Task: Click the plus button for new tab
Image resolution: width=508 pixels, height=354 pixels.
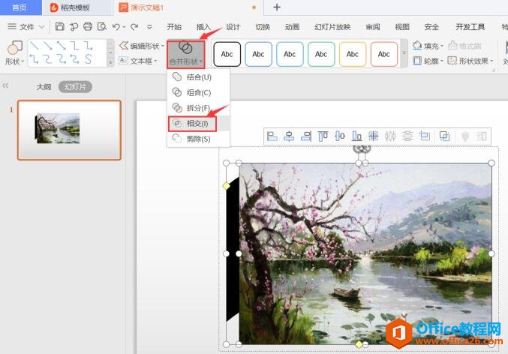Action: click(x=277, y=7)
